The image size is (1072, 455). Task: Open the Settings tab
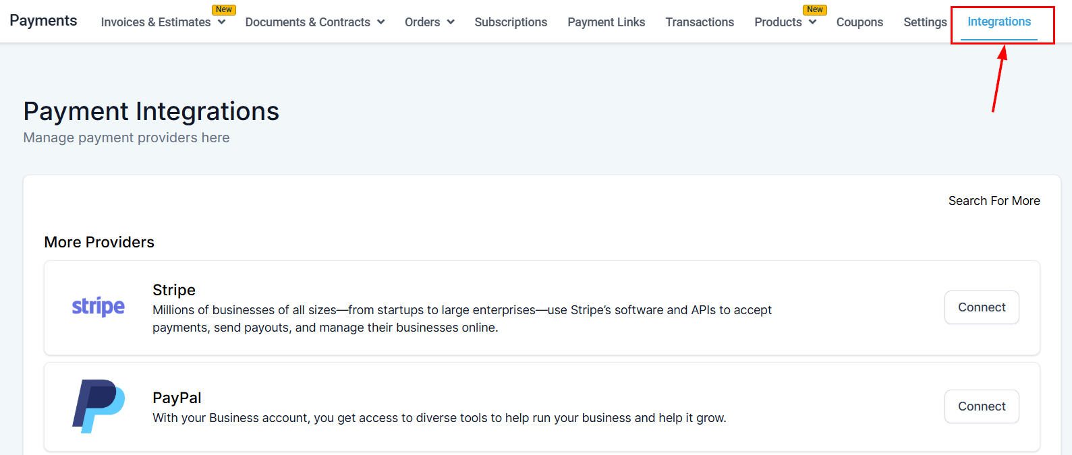coord(925,22)
